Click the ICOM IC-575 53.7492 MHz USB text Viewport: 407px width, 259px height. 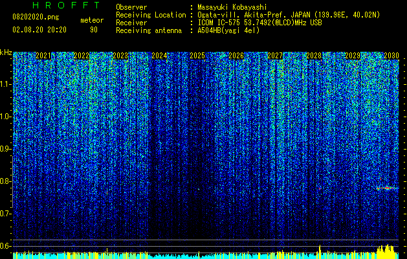tap(259, 23)
